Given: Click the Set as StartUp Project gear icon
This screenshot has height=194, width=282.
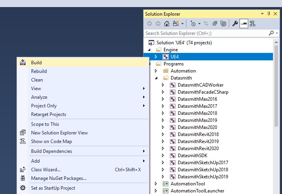Looking at the screenshot, I should pyautogui.click(x=23, y=188).
